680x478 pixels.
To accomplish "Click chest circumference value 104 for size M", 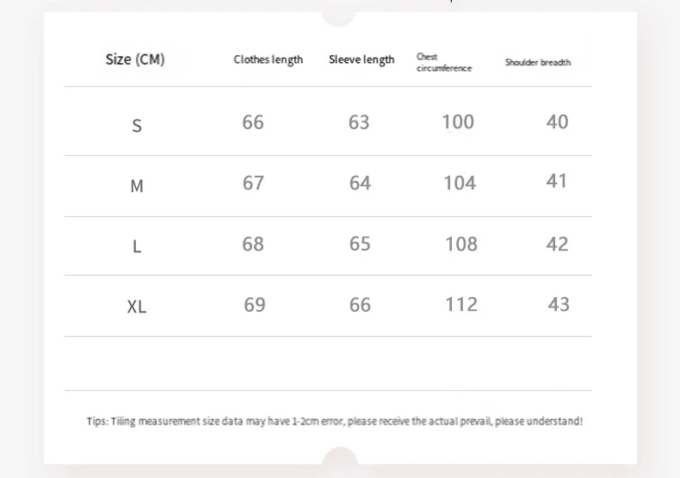I will [460, 183].
